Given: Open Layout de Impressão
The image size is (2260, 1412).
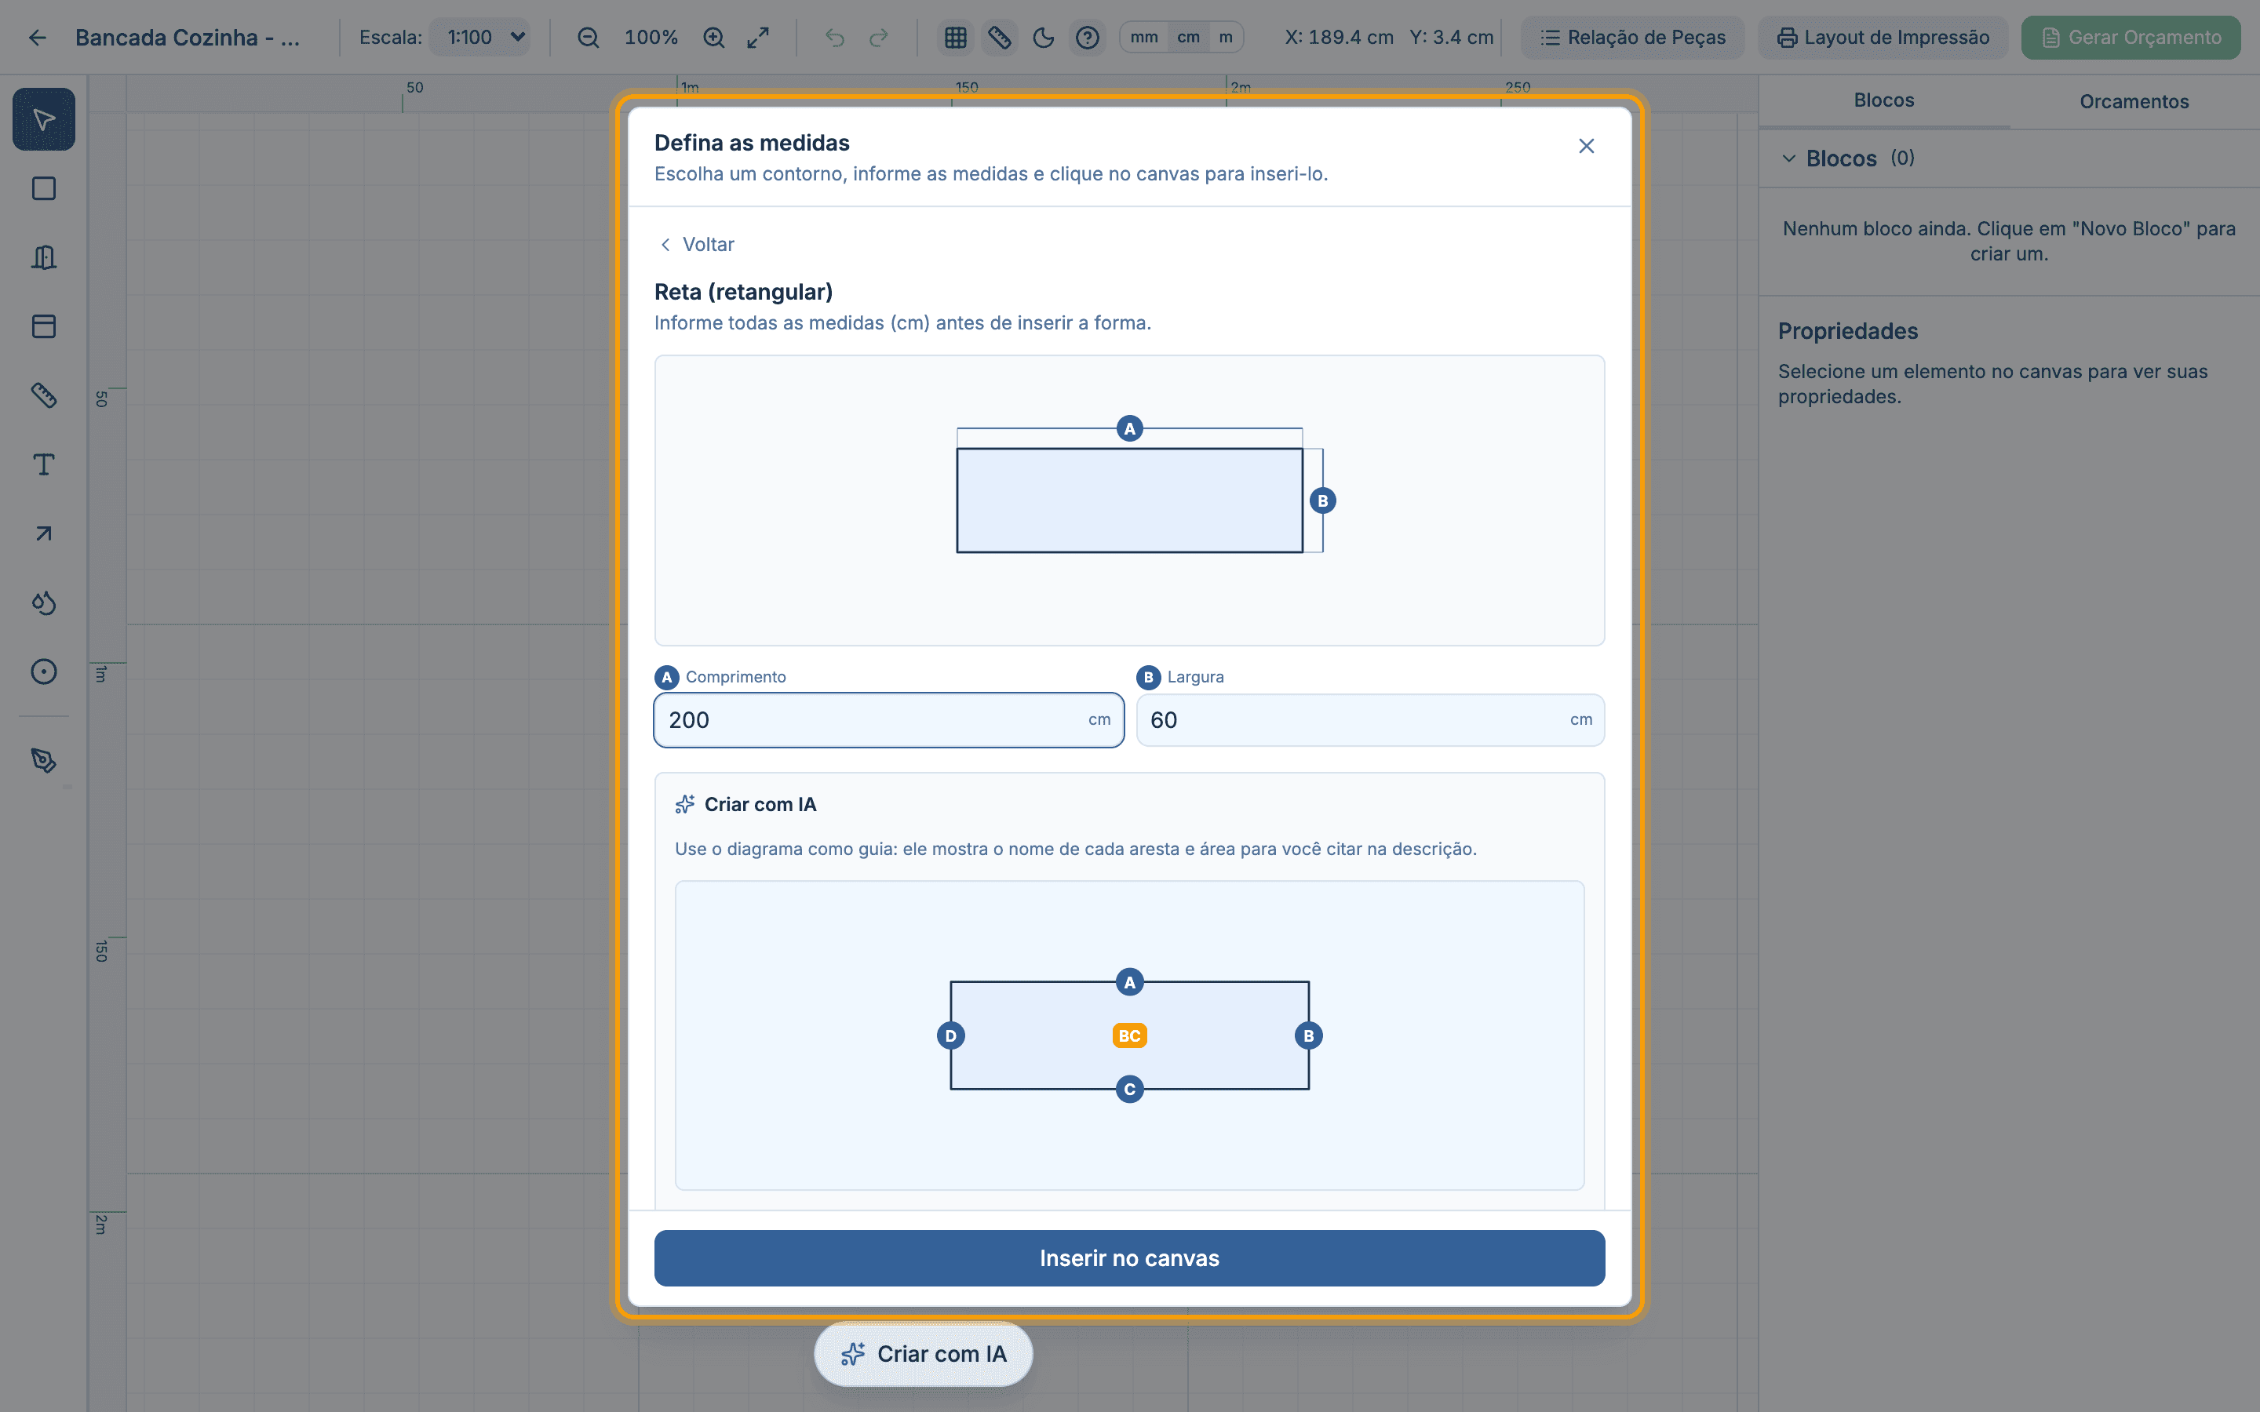Looking at the screenshot, I should click(x=1883, y=38).
